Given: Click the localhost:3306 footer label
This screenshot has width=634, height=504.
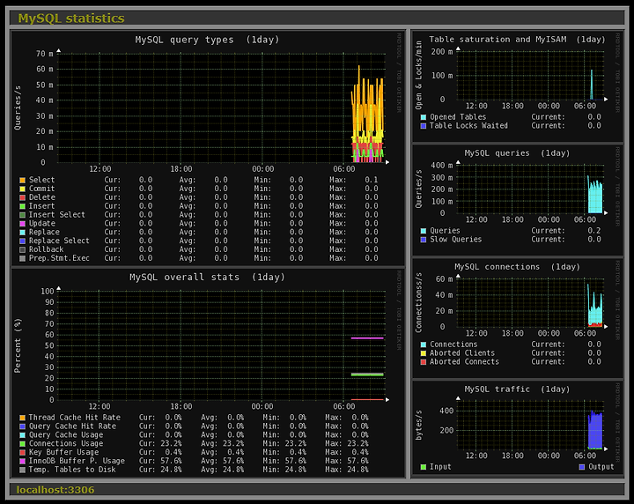Looking at the screenshot, I should pos(55,490).
